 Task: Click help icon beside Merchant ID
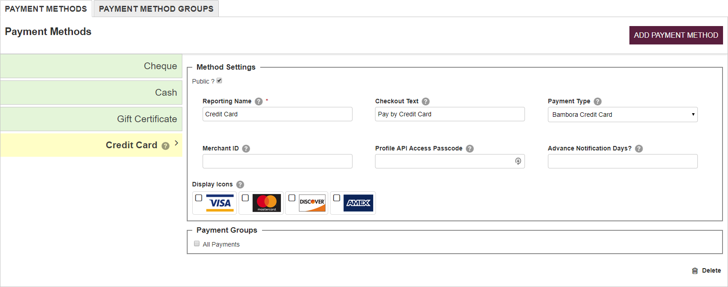coord(246,149)
